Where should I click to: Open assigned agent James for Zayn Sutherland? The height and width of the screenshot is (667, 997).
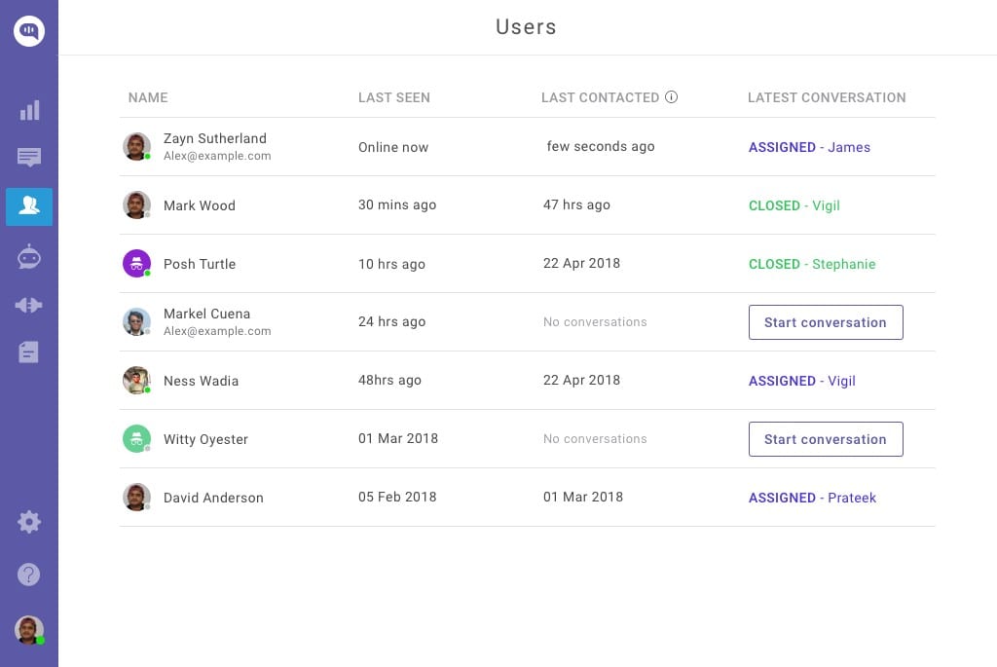coord(848,147)
